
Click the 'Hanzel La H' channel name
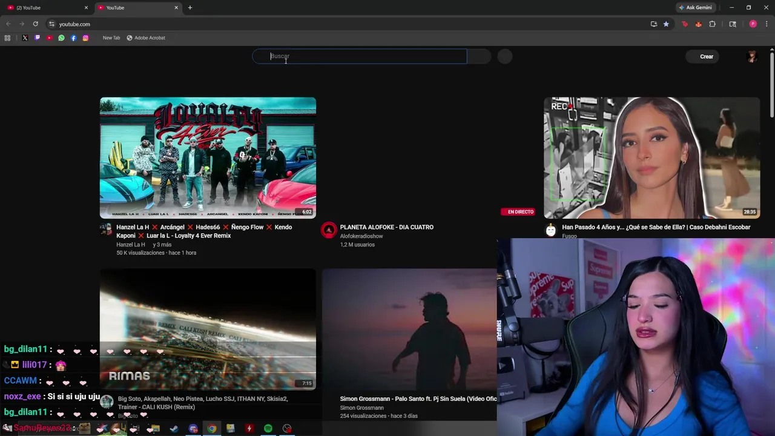click(x=130, y=245)
